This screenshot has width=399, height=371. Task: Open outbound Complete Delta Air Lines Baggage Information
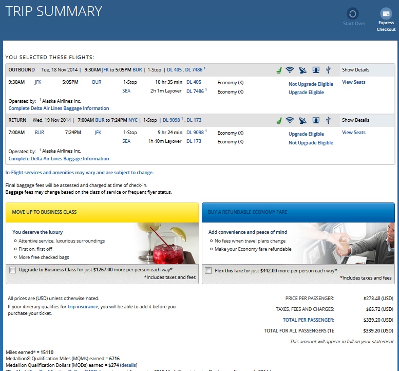point(59,108)
